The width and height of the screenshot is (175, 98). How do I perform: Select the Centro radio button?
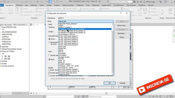(49, 39)
